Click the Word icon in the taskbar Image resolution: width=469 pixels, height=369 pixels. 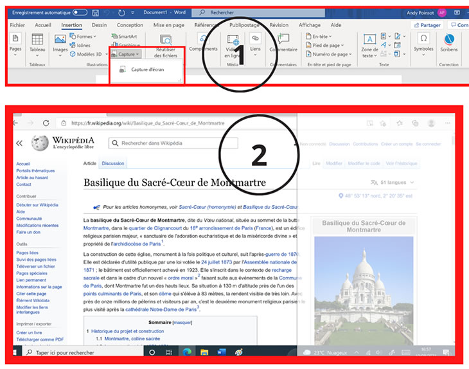click(x=222, y=352)
